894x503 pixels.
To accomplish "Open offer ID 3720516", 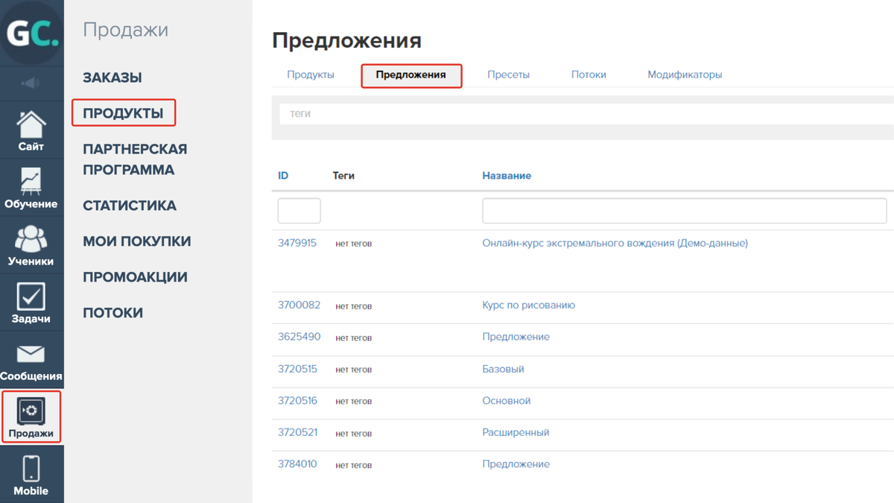I will point(297,400).
